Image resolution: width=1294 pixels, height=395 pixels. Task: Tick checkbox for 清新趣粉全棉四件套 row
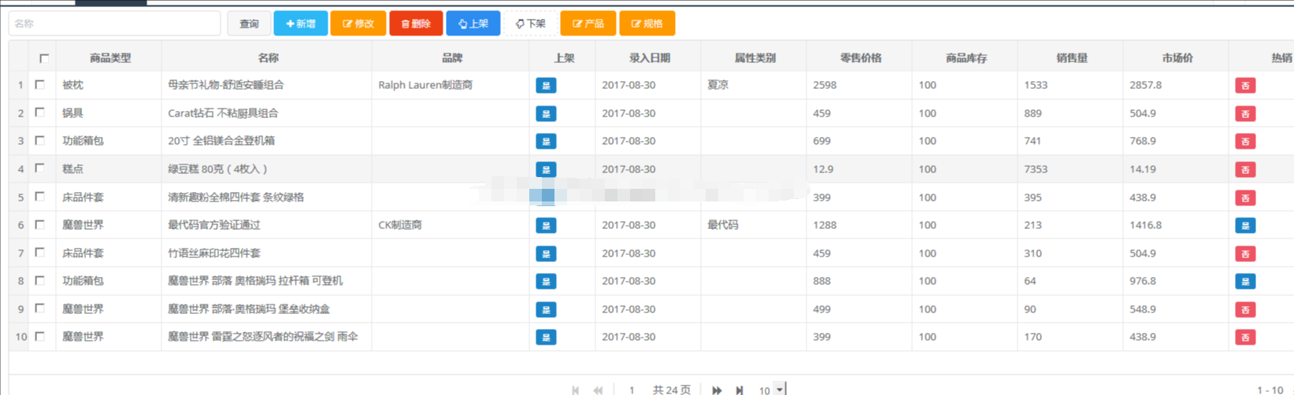[x=40, y=197]
